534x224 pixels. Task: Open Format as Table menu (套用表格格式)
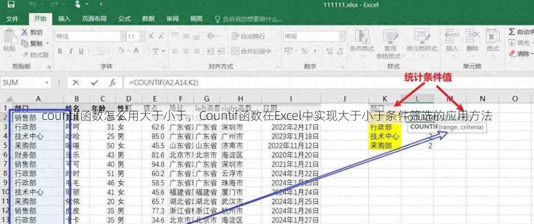(390, 44)
